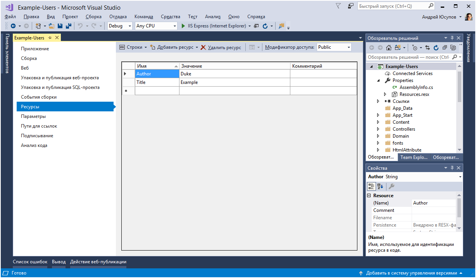This screenshot has height=278, width=476.
Task: Open the Debug configuration dropdown
Action: point(121,26)
